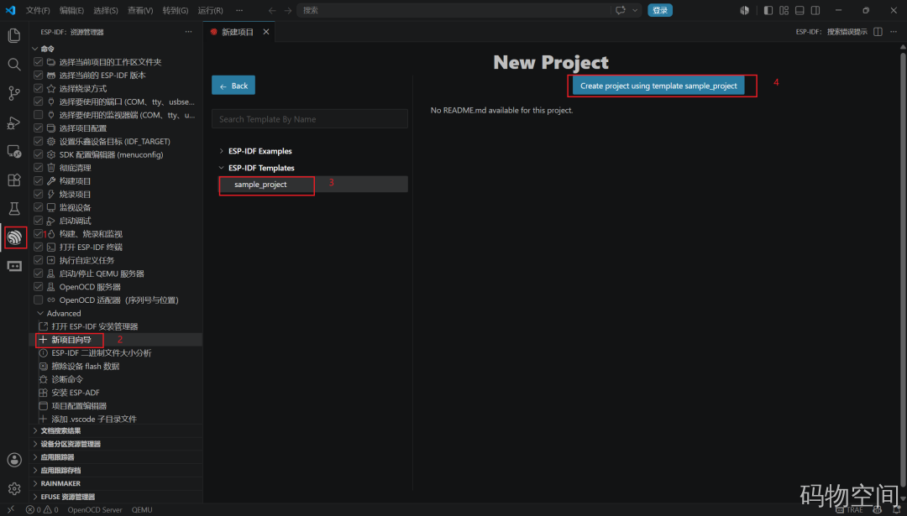Open the Search view in activity bar
The height and width of the screenshot is (516, 907).
[14, 64]
